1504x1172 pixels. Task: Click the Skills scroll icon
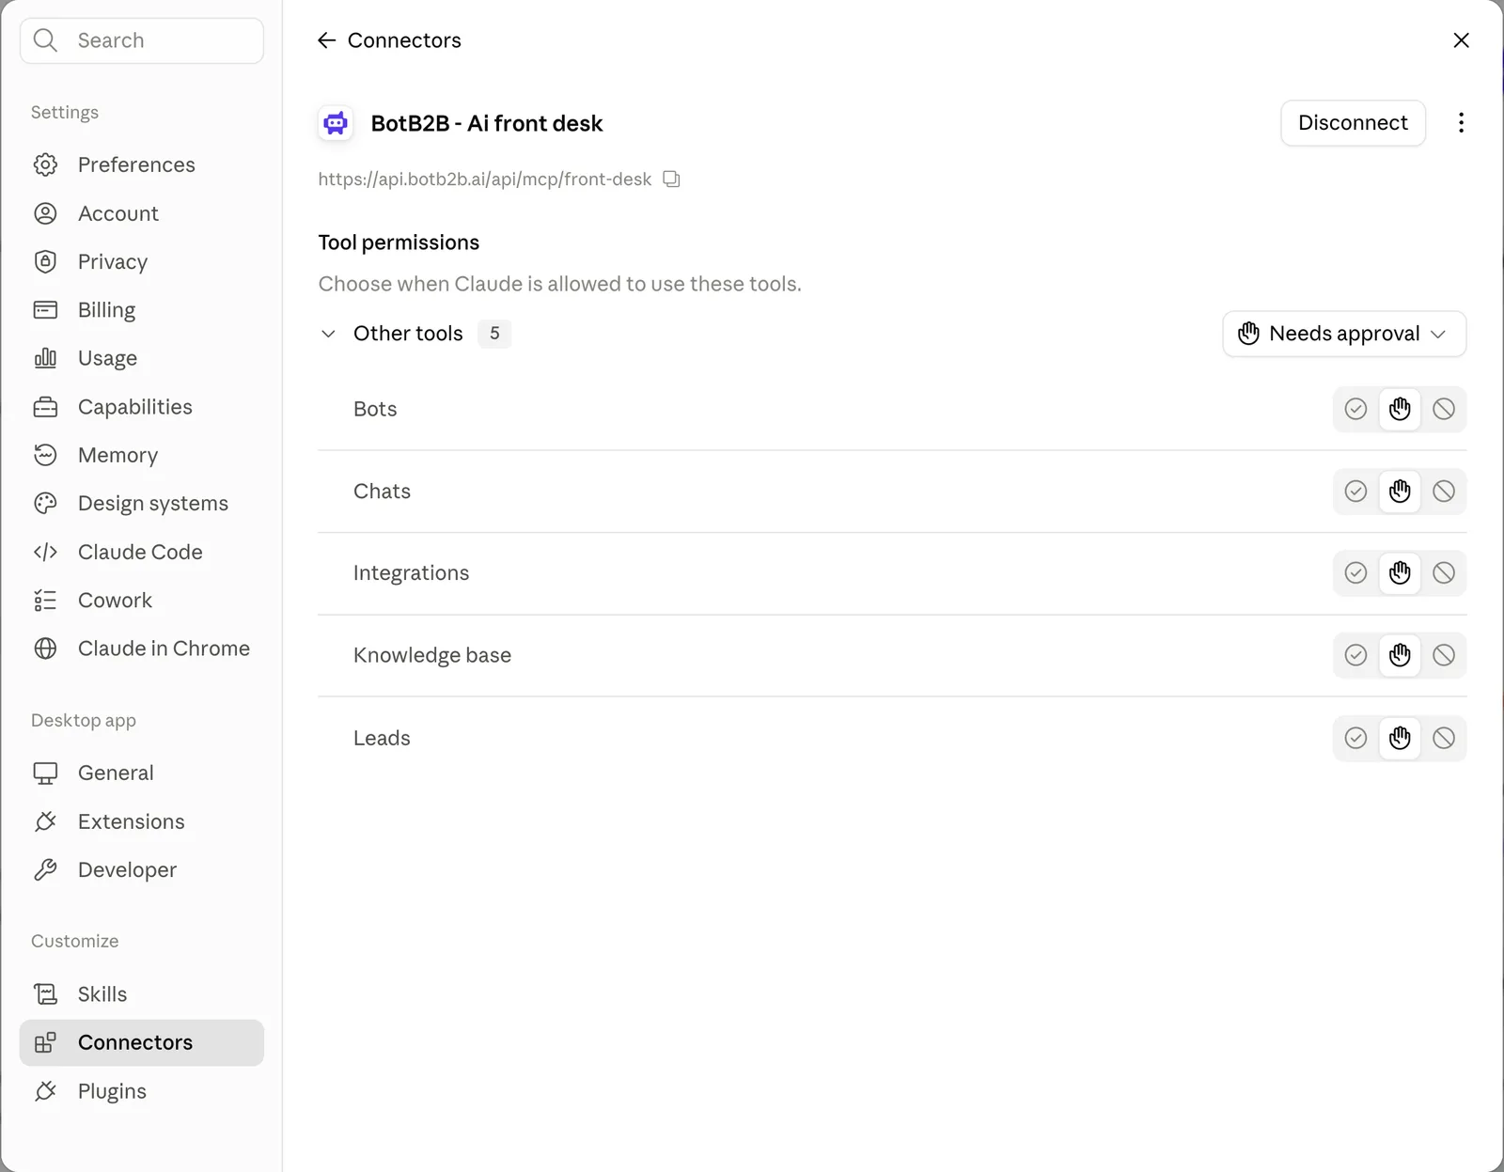click(45, 994)
